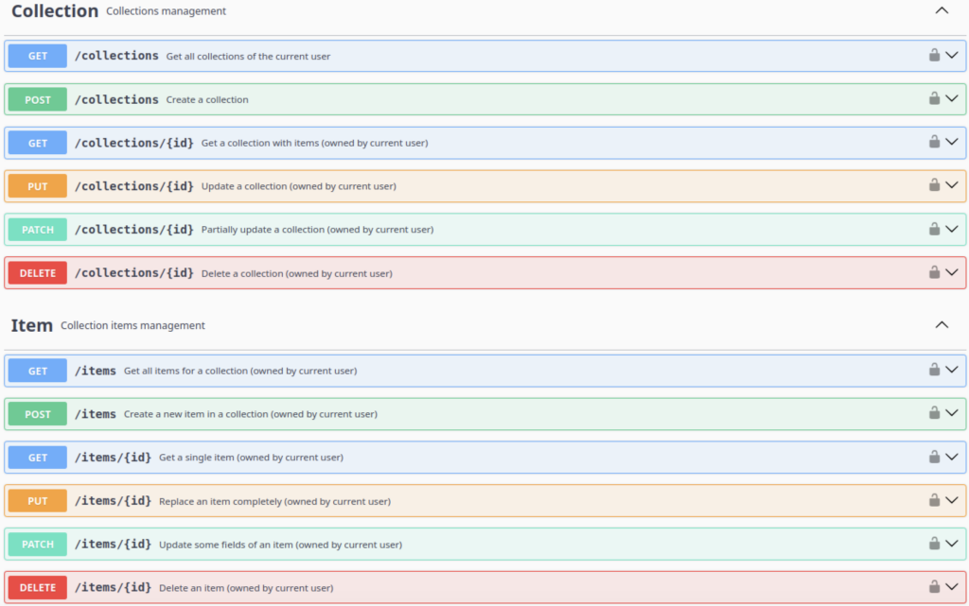Expand GET /items/{id} using its chevron arrow
The width and height of the screenshot is (969, 606).
[952, 457]
